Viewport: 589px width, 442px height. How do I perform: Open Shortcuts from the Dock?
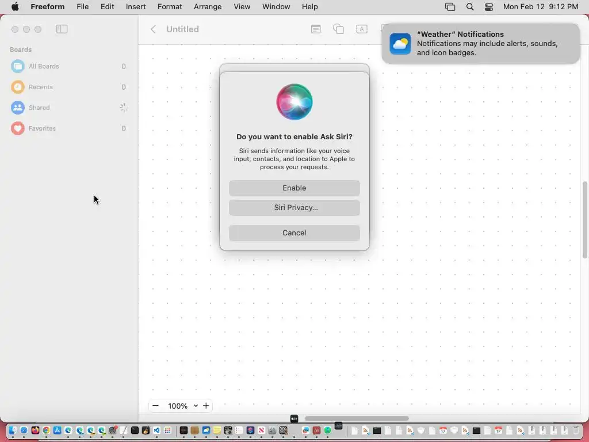(x=250, y=430)
